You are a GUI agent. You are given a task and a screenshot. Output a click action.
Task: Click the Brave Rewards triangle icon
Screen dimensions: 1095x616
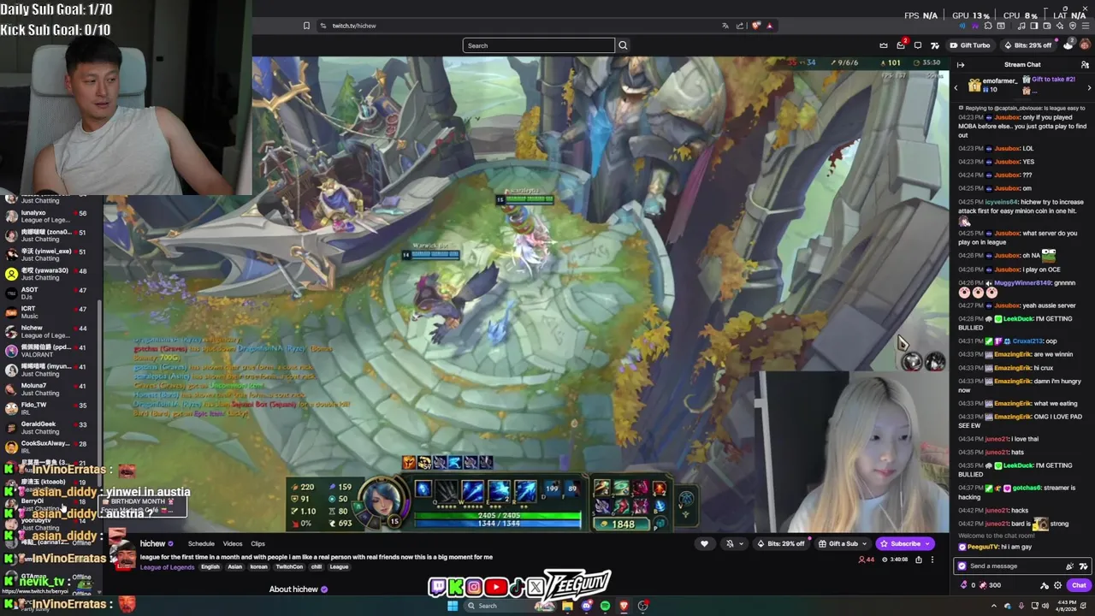[x=769, y=26]
